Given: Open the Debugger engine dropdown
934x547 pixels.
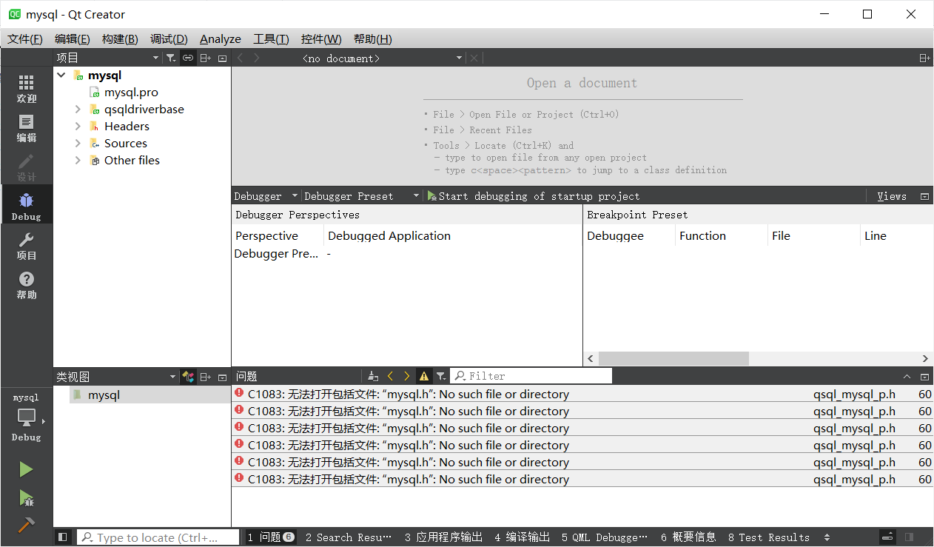Looking at the screenshot, I should pyautogui.click(x=266, y=196).
